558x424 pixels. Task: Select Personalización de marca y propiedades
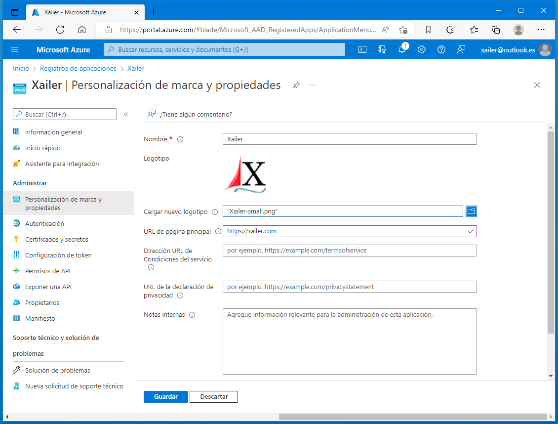68,203
